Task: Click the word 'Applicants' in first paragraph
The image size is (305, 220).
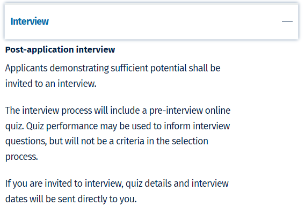Action: 26,68
